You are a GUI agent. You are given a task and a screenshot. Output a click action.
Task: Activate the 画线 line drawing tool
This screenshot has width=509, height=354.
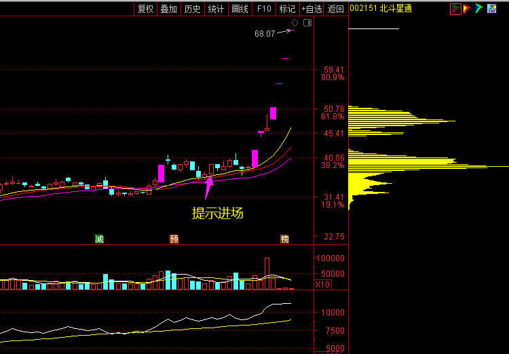[x=240, y=9]
